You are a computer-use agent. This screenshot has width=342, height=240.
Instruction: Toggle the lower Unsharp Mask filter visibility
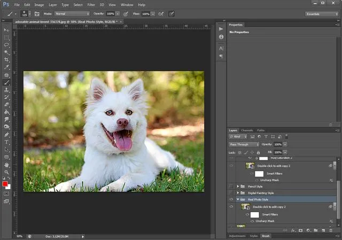(x=252, y=221)
